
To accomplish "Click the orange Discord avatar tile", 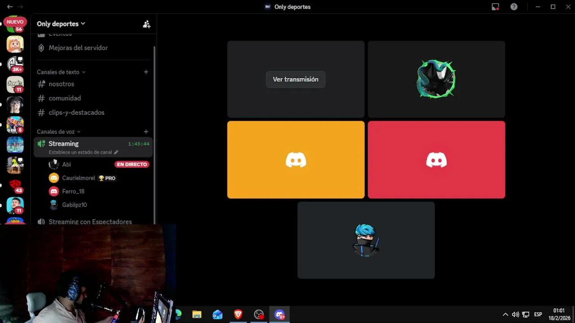I will 296,160.
